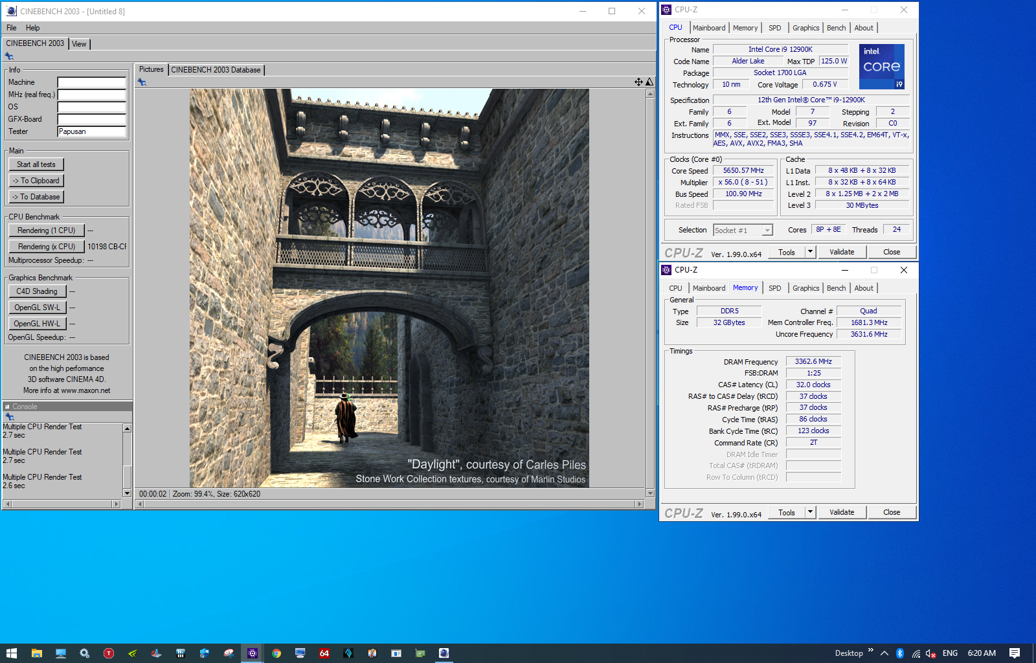Screen dimensions: 1036x663
Task: Click the 6:20 AM taskbar clock
Action: [x=982, y=653]
